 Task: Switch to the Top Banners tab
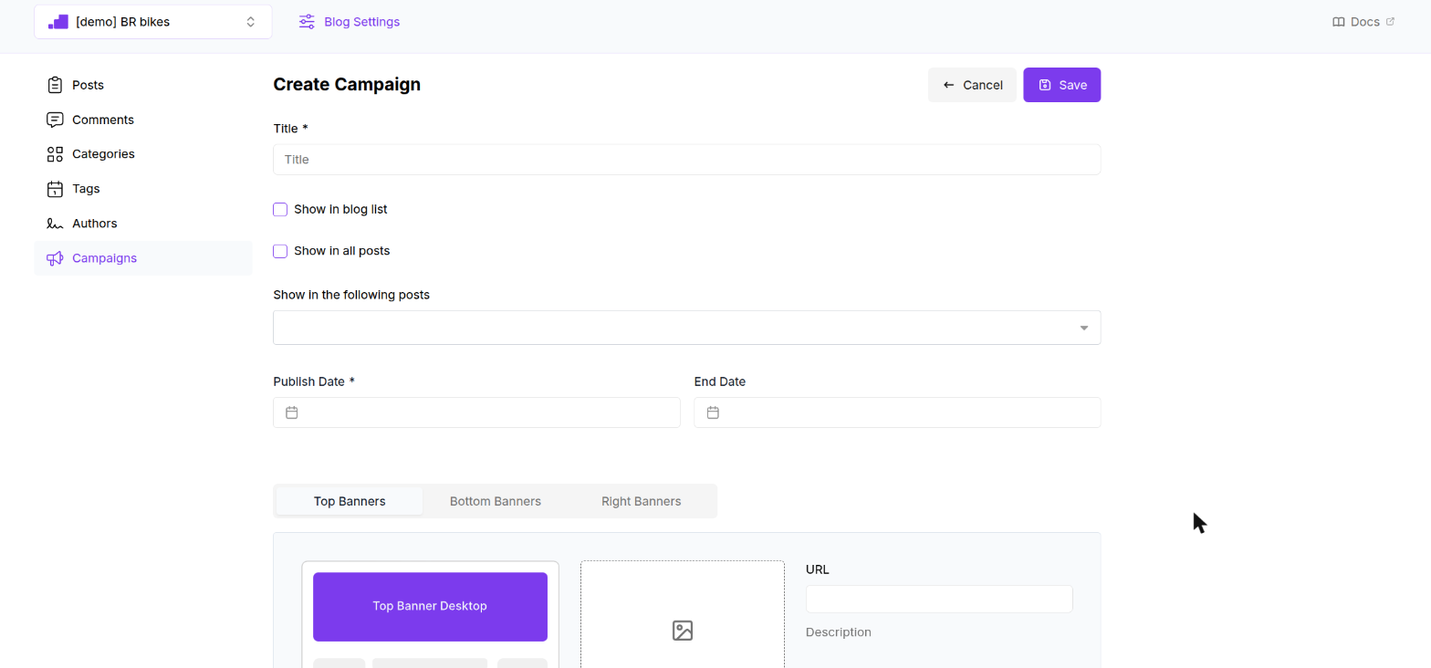tap(350, 501)
